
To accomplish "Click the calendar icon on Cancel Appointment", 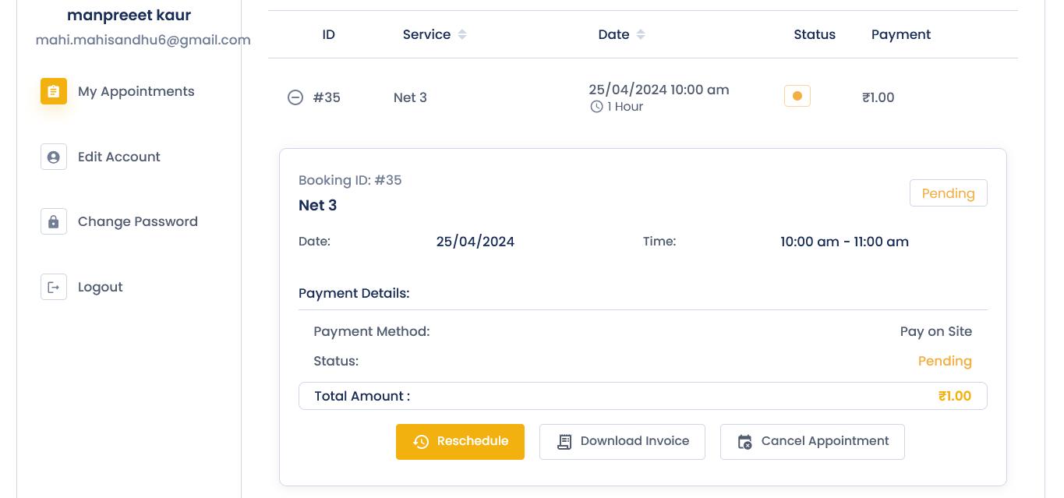I will (x=744, y=442).
